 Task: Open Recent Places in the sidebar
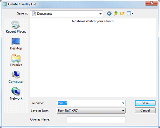[16, 27]
